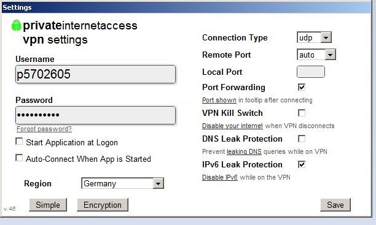Click the Disable your internet link

pos(232,126)
